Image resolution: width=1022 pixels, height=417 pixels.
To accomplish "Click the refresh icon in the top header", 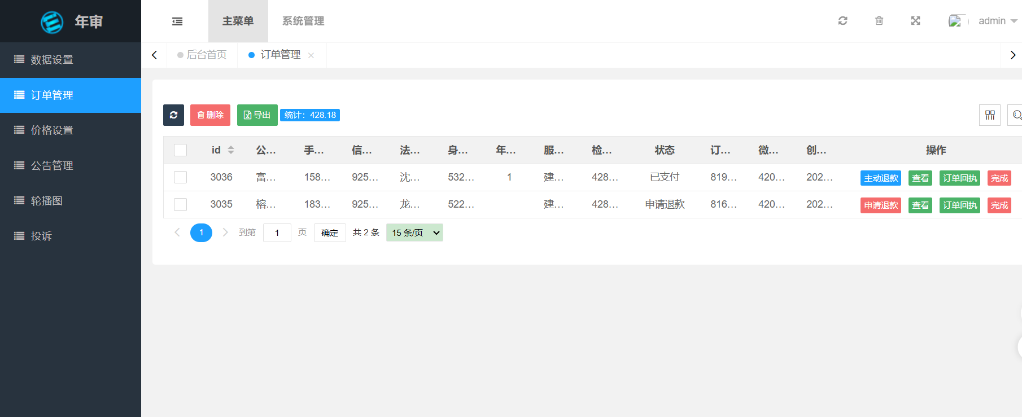I will click(x=842, y=21).
